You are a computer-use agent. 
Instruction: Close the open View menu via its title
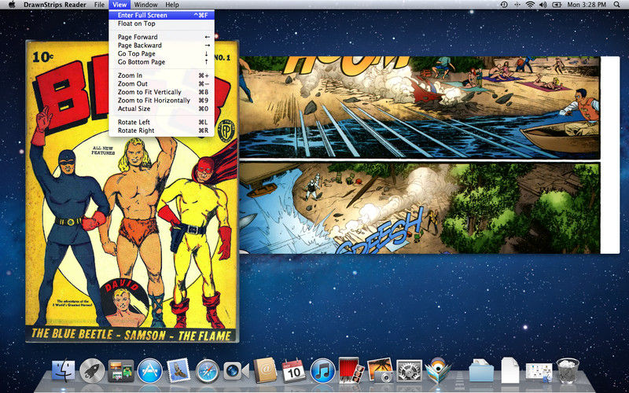pyautogui.click(x=120, y=5)
